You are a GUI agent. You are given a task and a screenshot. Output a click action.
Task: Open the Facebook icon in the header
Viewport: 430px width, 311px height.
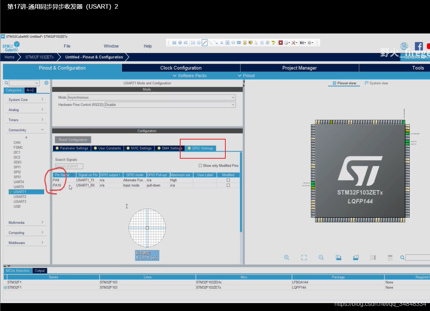[418, 46]
